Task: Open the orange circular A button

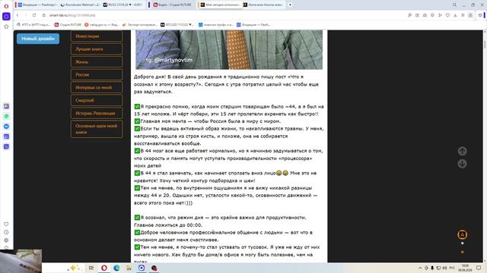Action: 462,234
